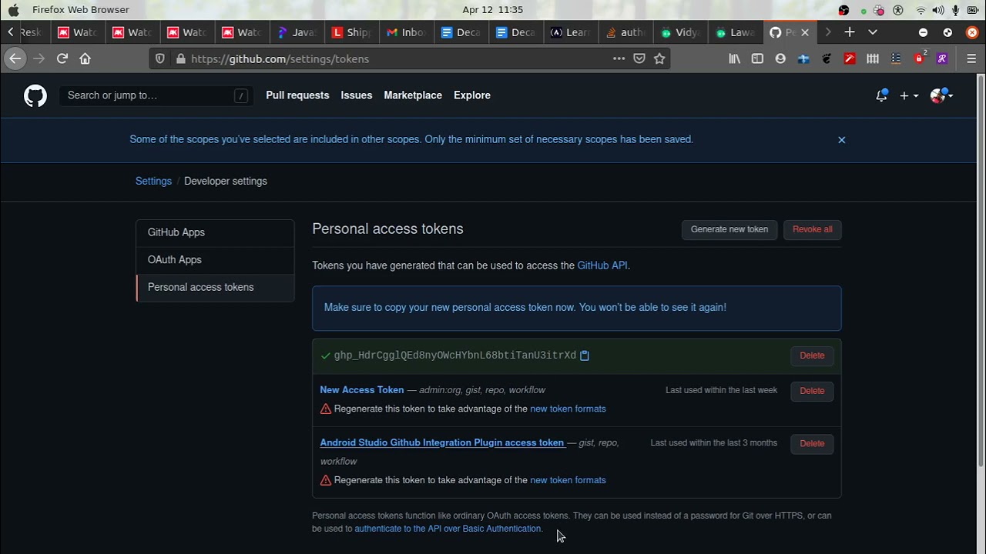Select GitHub Apps in sidebar
The height and width of the screenshot is (554, 986).
215,232
